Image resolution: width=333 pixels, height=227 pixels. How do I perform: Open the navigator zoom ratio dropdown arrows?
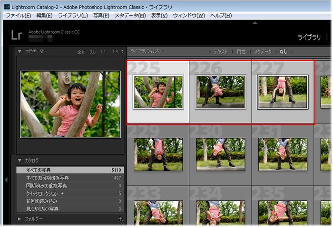(122, 51)
